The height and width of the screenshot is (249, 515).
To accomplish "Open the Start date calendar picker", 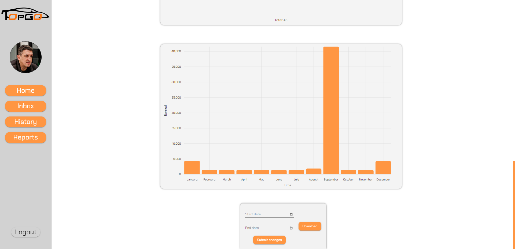I will (x=291, y=214).
